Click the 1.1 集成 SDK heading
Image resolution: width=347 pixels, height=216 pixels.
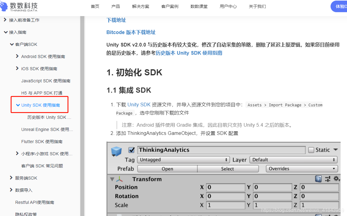click(129, 90)
